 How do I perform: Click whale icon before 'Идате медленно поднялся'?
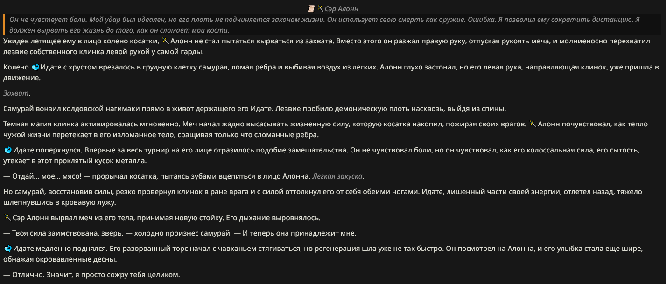click(7, 248)
